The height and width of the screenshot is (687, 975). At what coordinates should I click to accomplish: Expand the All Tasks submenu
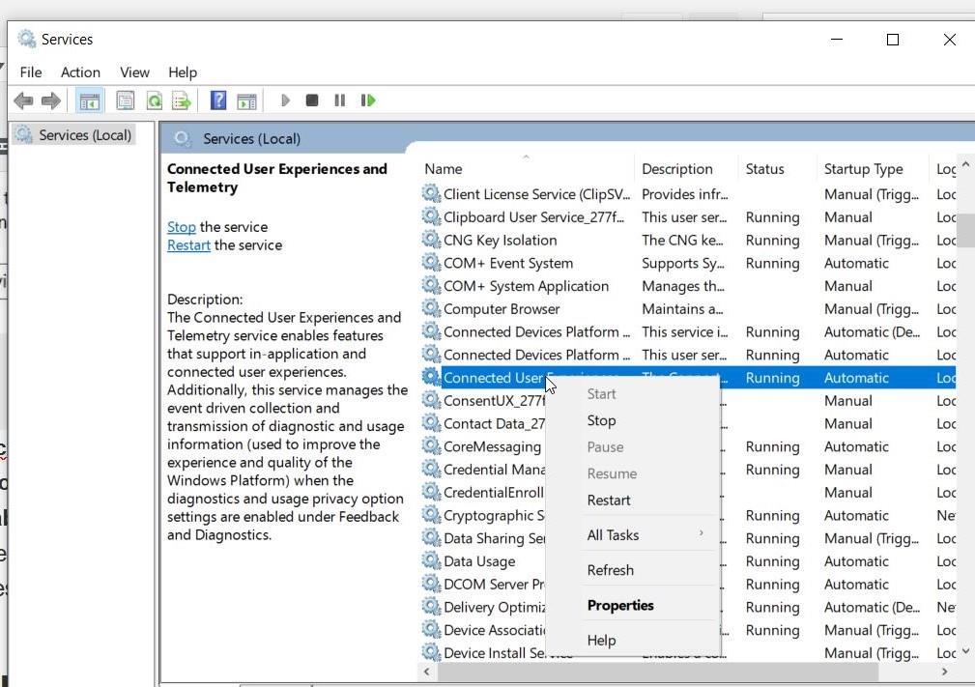click(x=613, y=534)
